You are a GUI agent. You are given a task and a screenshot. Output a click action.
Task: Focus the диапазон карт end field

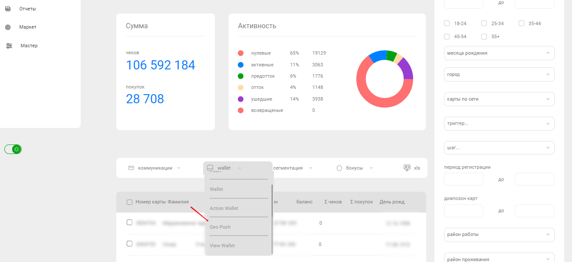(535, 211)
